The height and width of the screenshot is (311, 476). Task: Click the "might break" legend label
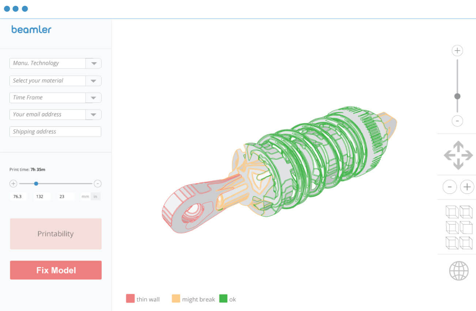[x=199, y=299]
